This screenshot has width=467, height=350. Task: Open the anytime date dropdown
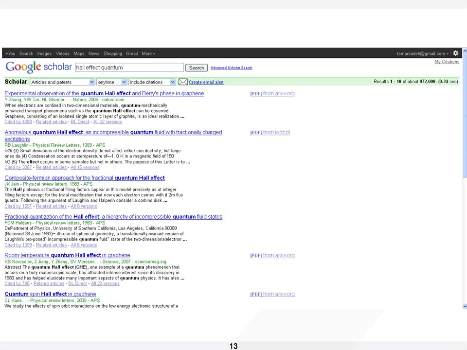coord(112,82)
